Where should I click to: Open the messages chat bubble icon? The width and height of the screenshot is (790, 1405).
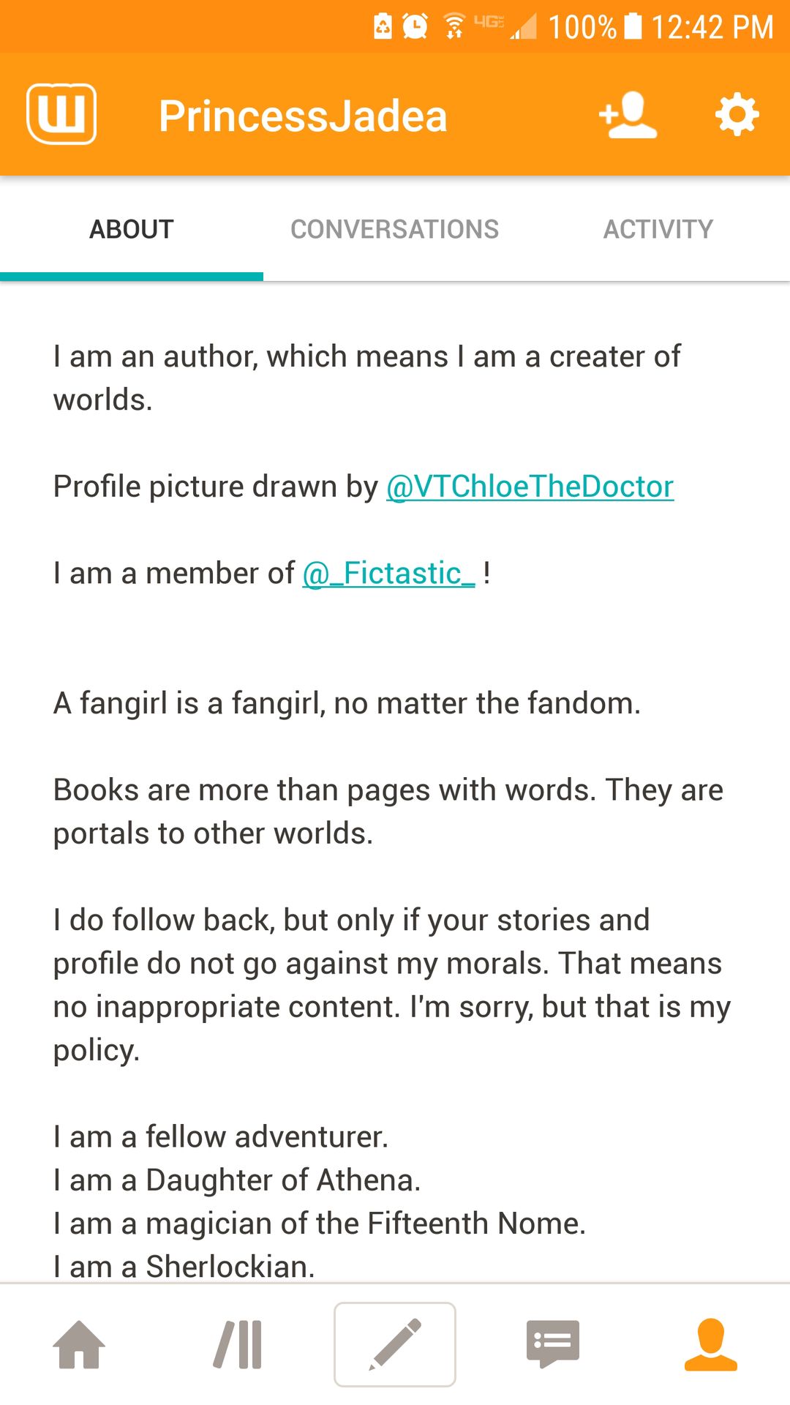pyautogui.click(x=553, y=1344)
